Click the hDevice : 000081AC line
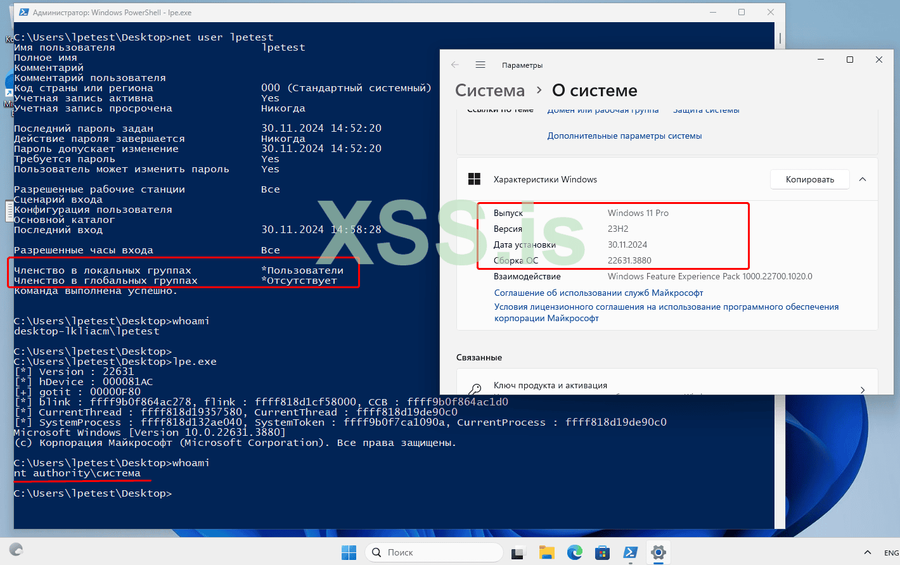The height and width of the screenshot is (565, 900). coord(84,382)
